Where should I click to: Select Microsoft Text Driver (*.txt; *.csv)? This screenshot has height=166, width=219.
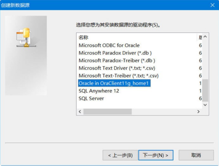(x=117, y=68)
